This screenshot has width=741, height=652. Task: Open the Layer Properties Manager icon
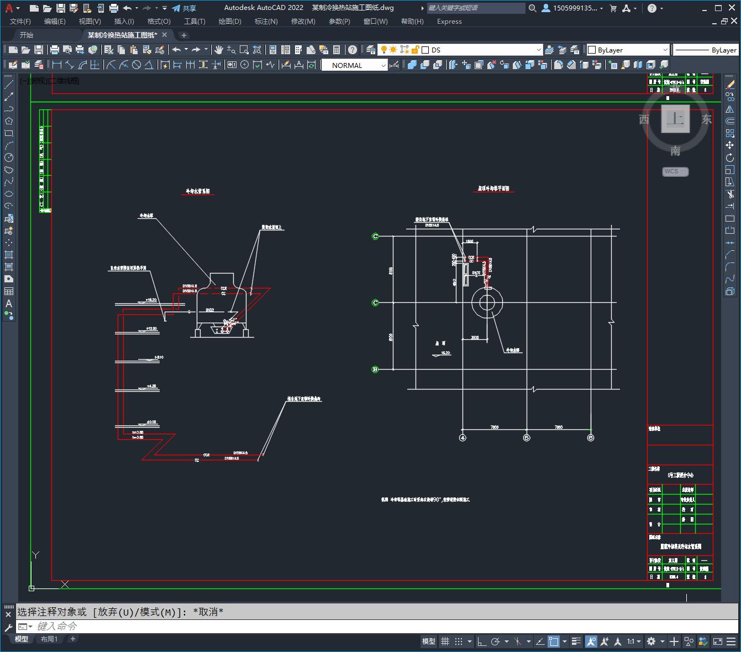pos(370,50)
